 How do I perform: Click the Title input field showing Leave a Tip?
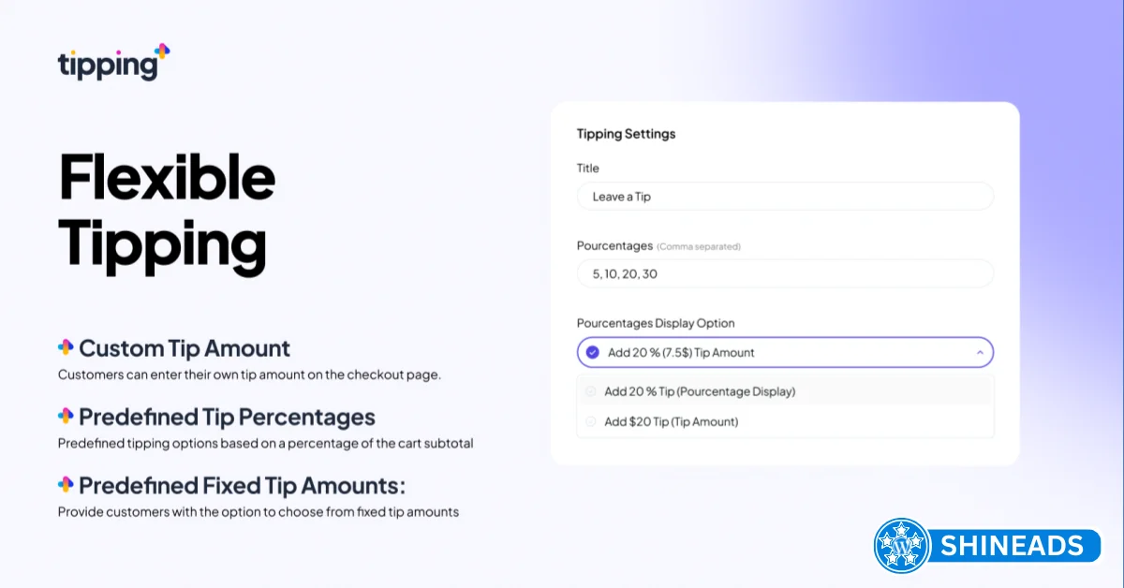pyautogui.click(x=785, y=197)
